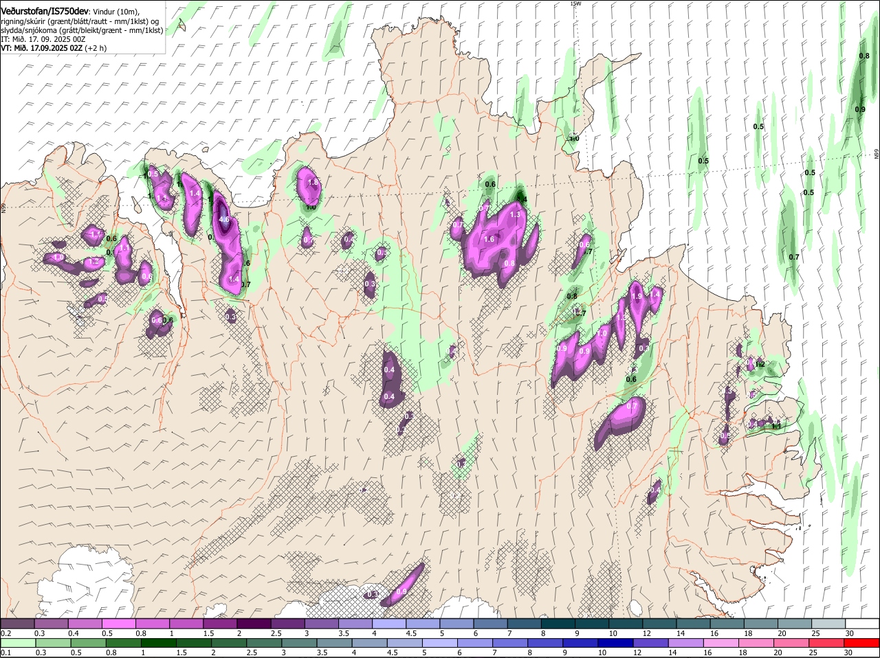The image size is (880, 658).
Task: Click the lower scale swatch between 0.1 and 0.3
Action: 19,643
